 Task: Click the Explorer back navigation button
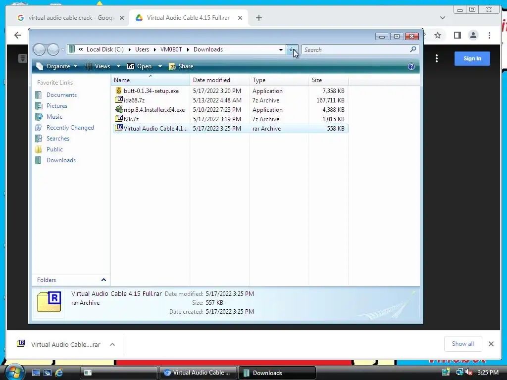[x=40, y=49]
